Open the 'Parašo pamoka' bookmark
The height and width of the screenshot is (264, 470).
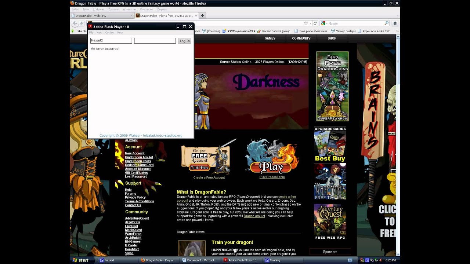[x=275, y=31]
